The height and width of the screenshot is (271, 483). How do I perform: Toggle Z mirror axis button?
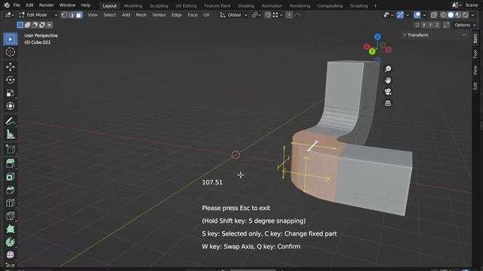coord(437,25)
